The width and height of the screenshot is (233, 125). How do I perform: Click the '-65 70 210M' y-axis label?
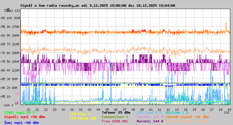tap(10, 44)
